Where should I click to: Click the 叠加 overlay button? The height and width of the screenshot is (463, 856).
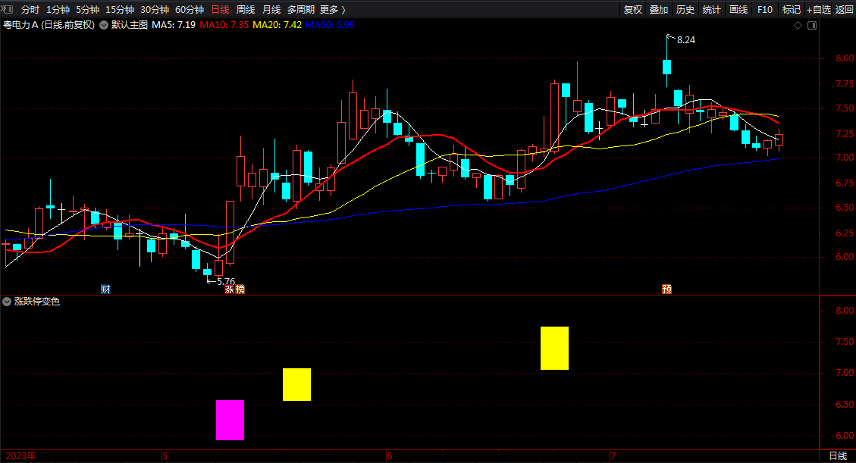tap(659, 9)
